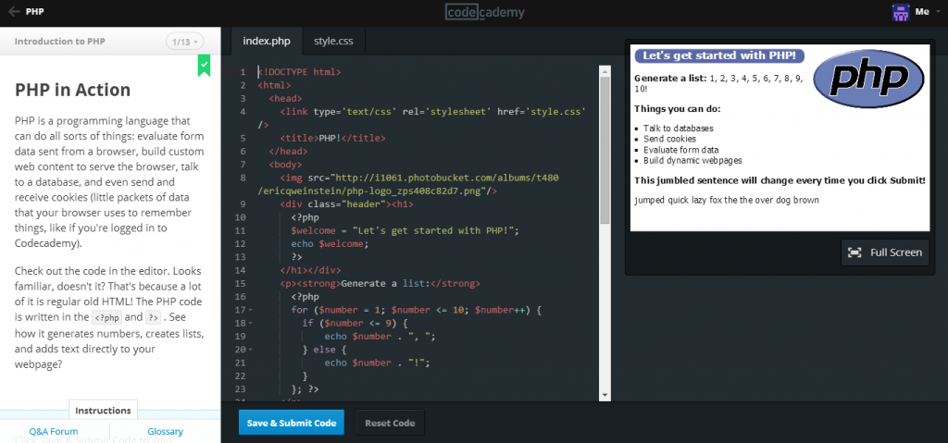This screenshot has height=443, width=948.
Task: Open the 1/13 lesson progress dropdown
Action: pos(185,42)
